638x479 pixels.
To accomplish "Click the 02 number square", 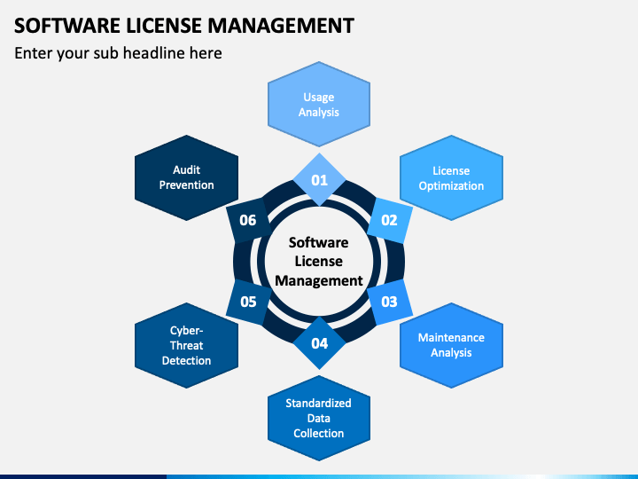I will [389, 220].
